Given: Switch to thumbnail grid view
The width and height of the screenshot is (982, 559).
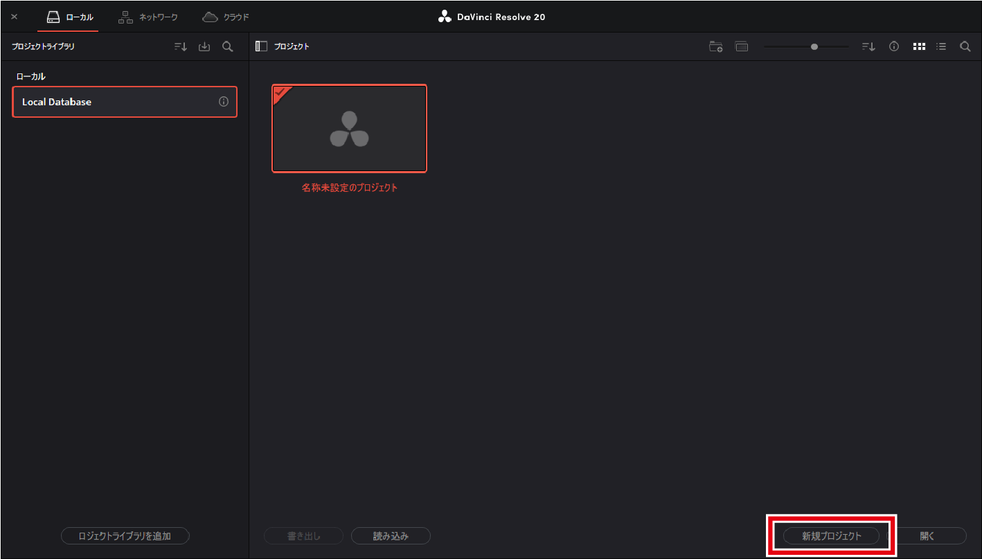Looking at the screenshot, I should point(919,46).
